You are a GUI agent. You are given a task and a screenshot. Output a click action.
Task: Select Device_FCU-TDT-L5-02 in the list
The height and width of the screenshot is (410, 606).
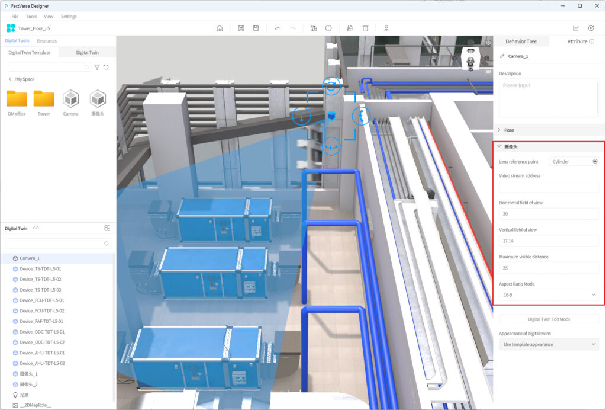coord(57,310)
